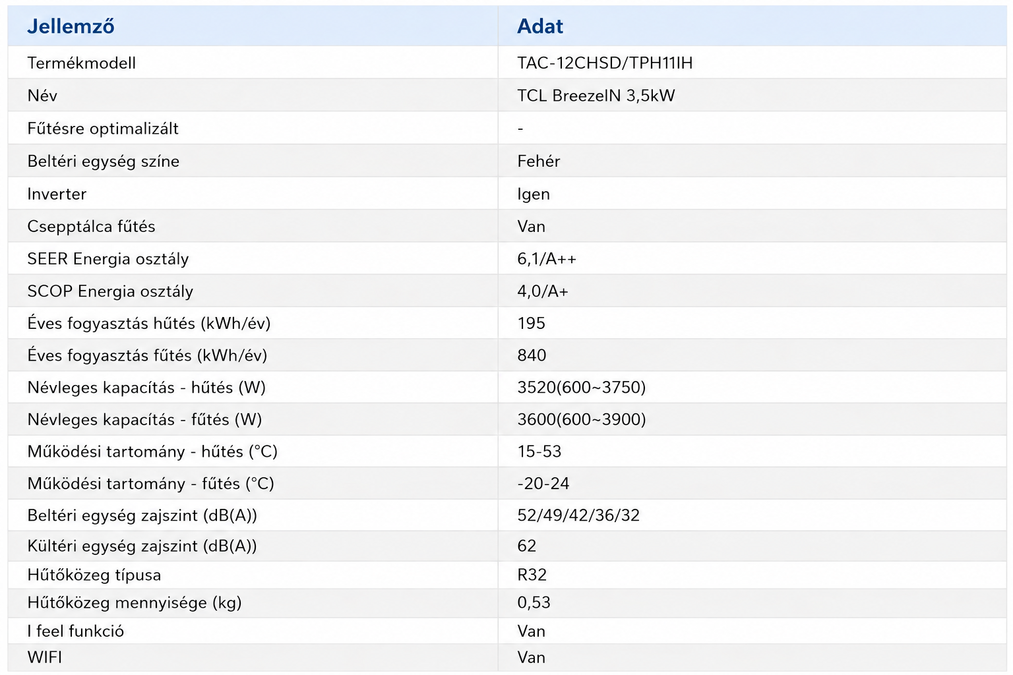Screen dimensions: 1013x675
Task: Select the 'Hűtőközeg típusa' label
Action: (x=94, y=575)
